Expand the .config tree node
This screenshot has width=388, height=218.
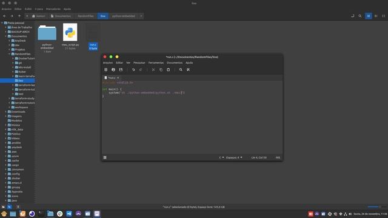[6, 174]
